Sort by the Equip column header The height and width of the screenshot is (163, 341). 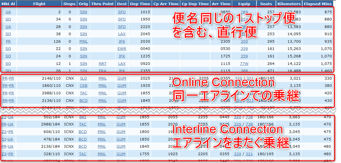[x=244, y=4]
